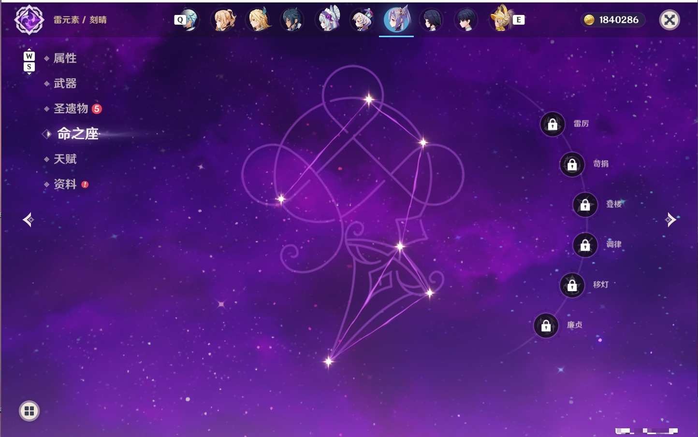698x437 pixels.
Task: Select the 移灯 constellation lock icon
Action: [x=572, y=285]
